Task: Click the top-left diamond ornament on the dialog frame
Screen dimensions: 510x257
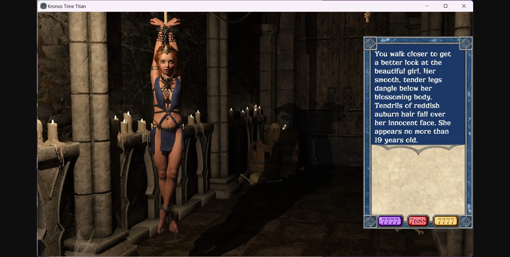Action: pos(371,43)
